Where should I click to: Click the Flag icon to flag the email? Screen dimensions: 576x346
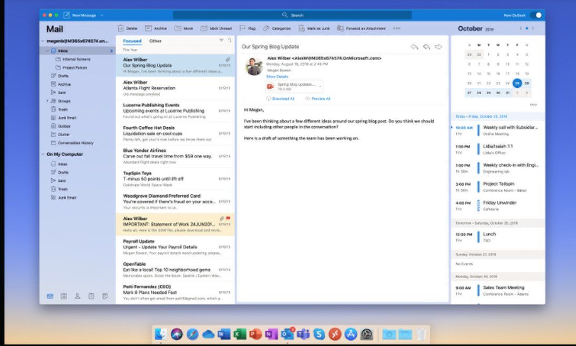point(243,28)
